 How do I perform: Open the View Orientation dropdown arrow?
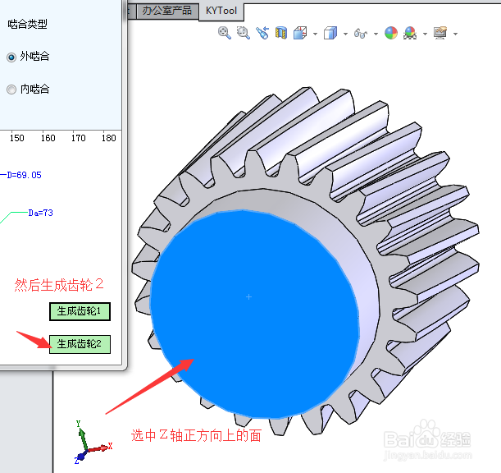[315, 34]
